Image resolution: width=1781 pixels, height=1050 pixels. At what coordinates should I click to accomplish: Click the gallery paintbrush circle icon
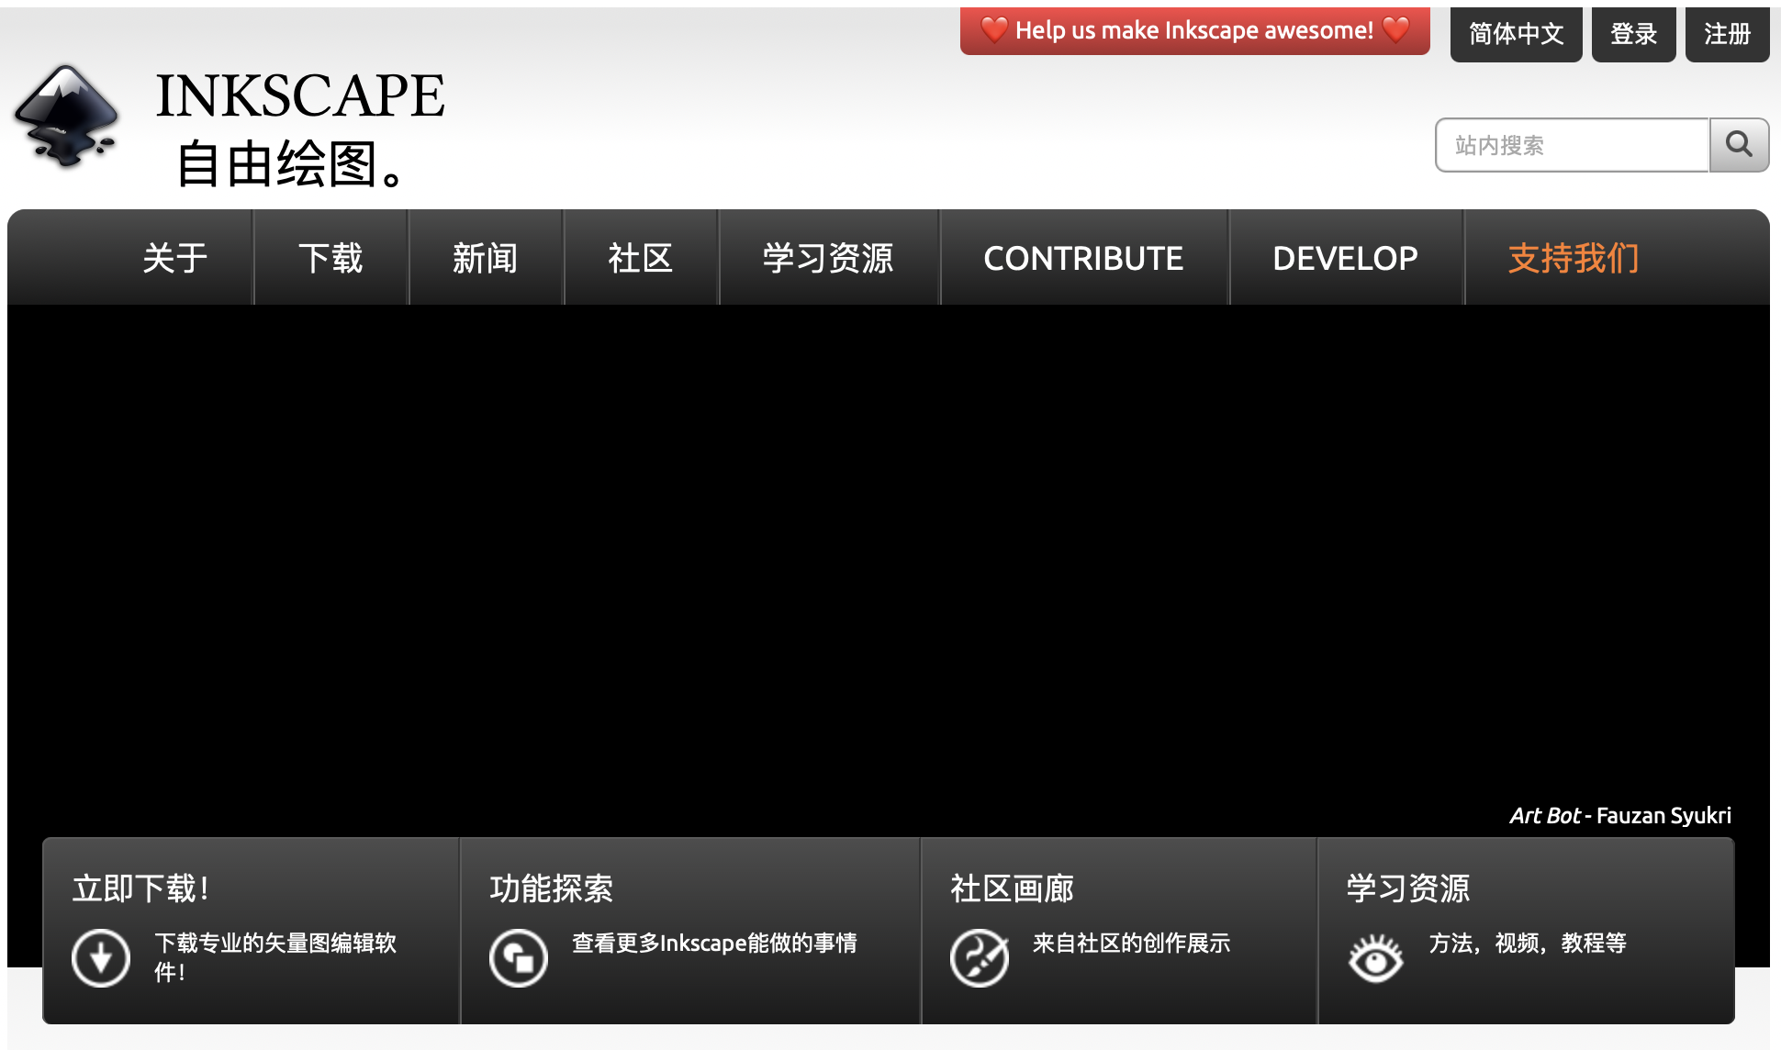(x=980, y=957)
